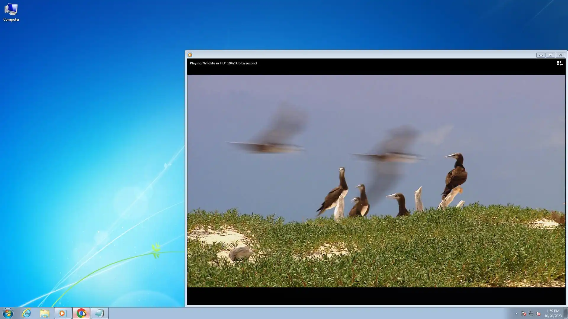Close the Windows Media Player window
568x319 pixels.
tap(560, 55)
